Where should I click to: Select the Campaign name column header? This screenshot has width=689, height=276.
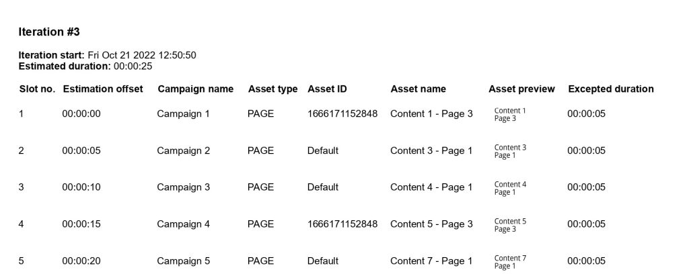coord(196,89)
